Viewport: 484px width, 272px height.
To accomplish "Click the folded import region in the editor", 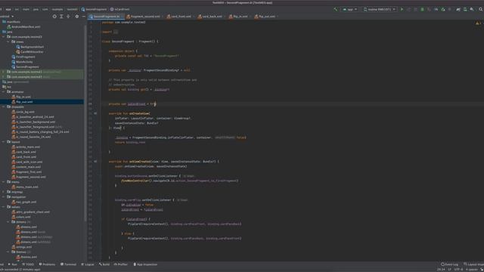I will [x=116, y=32].
